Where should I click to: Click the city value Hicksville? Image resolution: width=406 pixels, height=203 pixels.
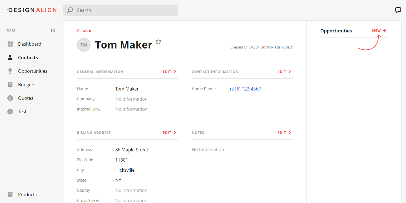tap(125, 170)
